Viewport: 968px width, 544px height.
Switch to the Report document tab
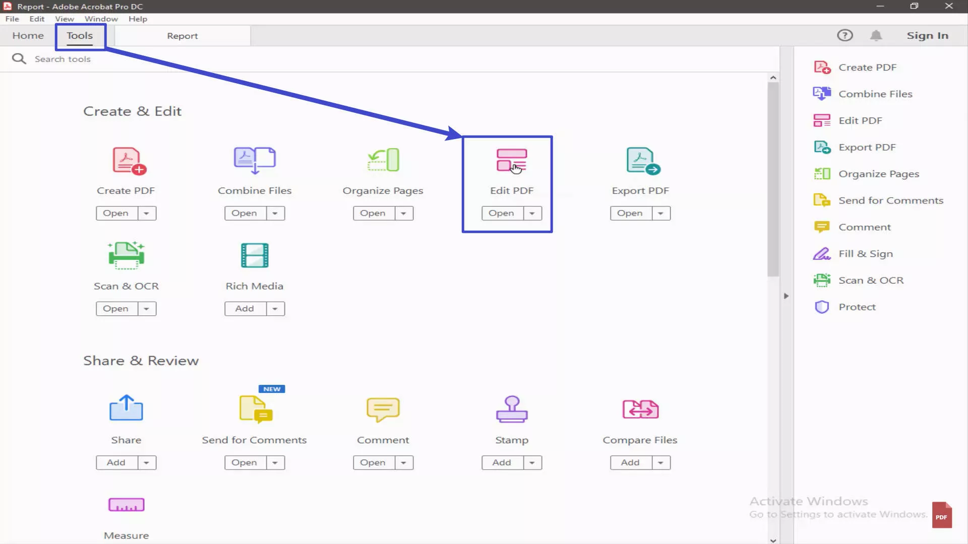(182, 36)
